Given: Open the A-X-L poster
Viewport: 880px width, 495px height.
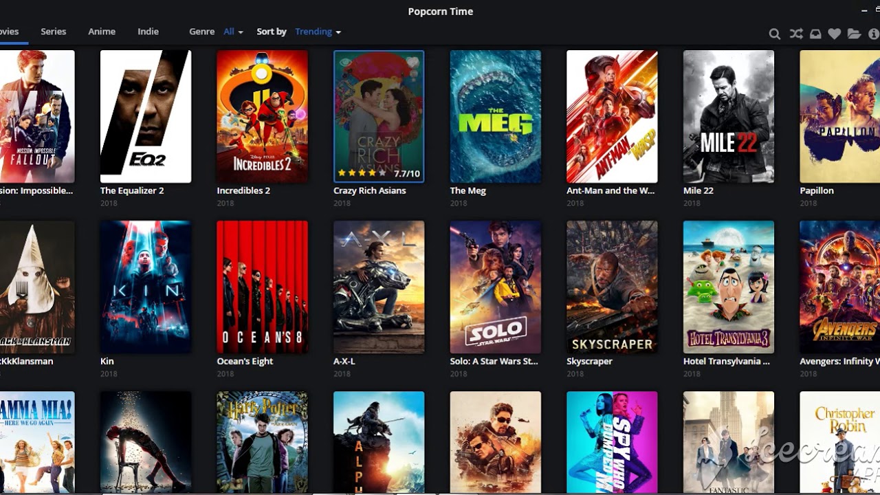Looking at the screenshot, I should pos(379,287).
